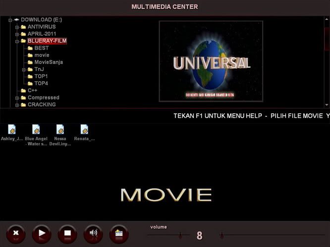Click the playback seek slider handle
Viewport: 330px width, 247px height.
click(x=221, y=236)
